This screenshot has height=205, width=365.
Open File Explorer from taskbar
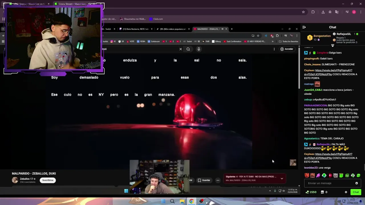[x=182, y=202]
